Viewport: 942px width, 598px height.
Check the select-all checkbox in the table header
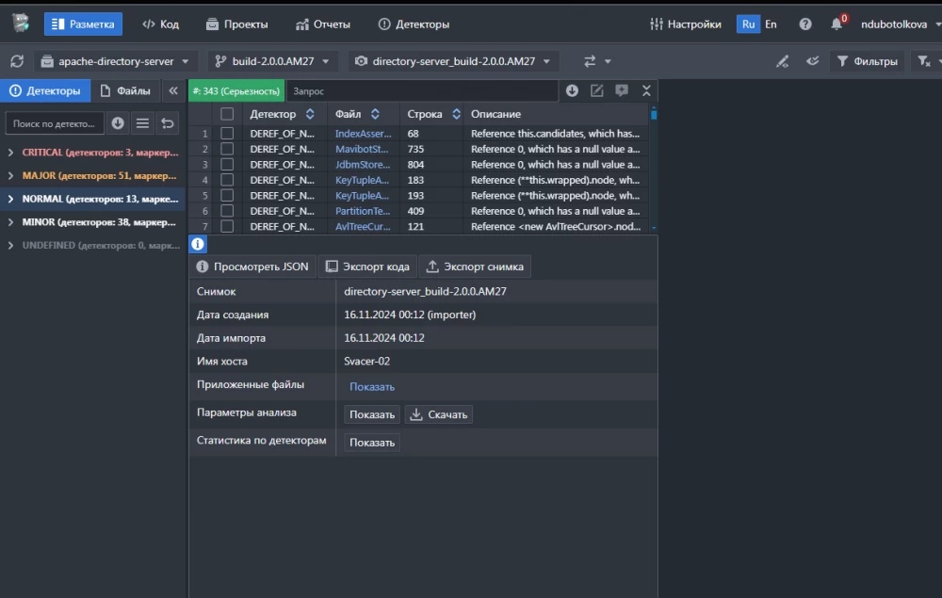[x=227, y=114]
